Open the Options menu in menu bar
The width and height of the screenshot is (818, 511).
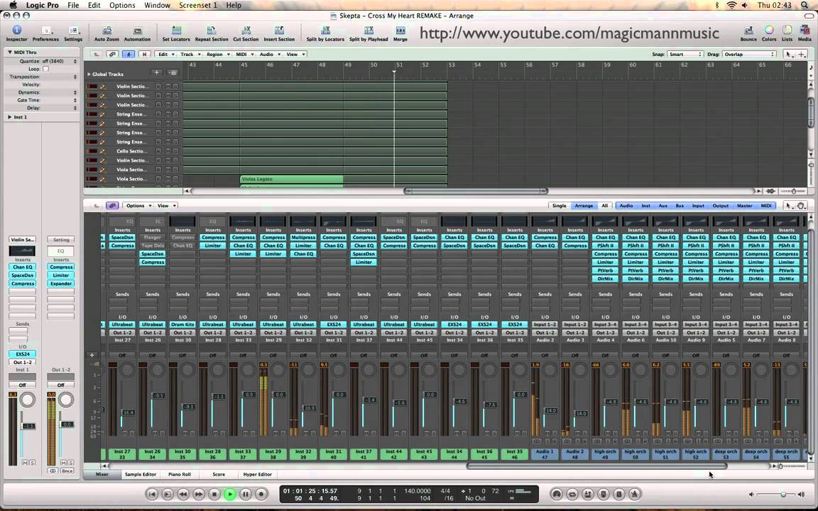pos(122,5)
